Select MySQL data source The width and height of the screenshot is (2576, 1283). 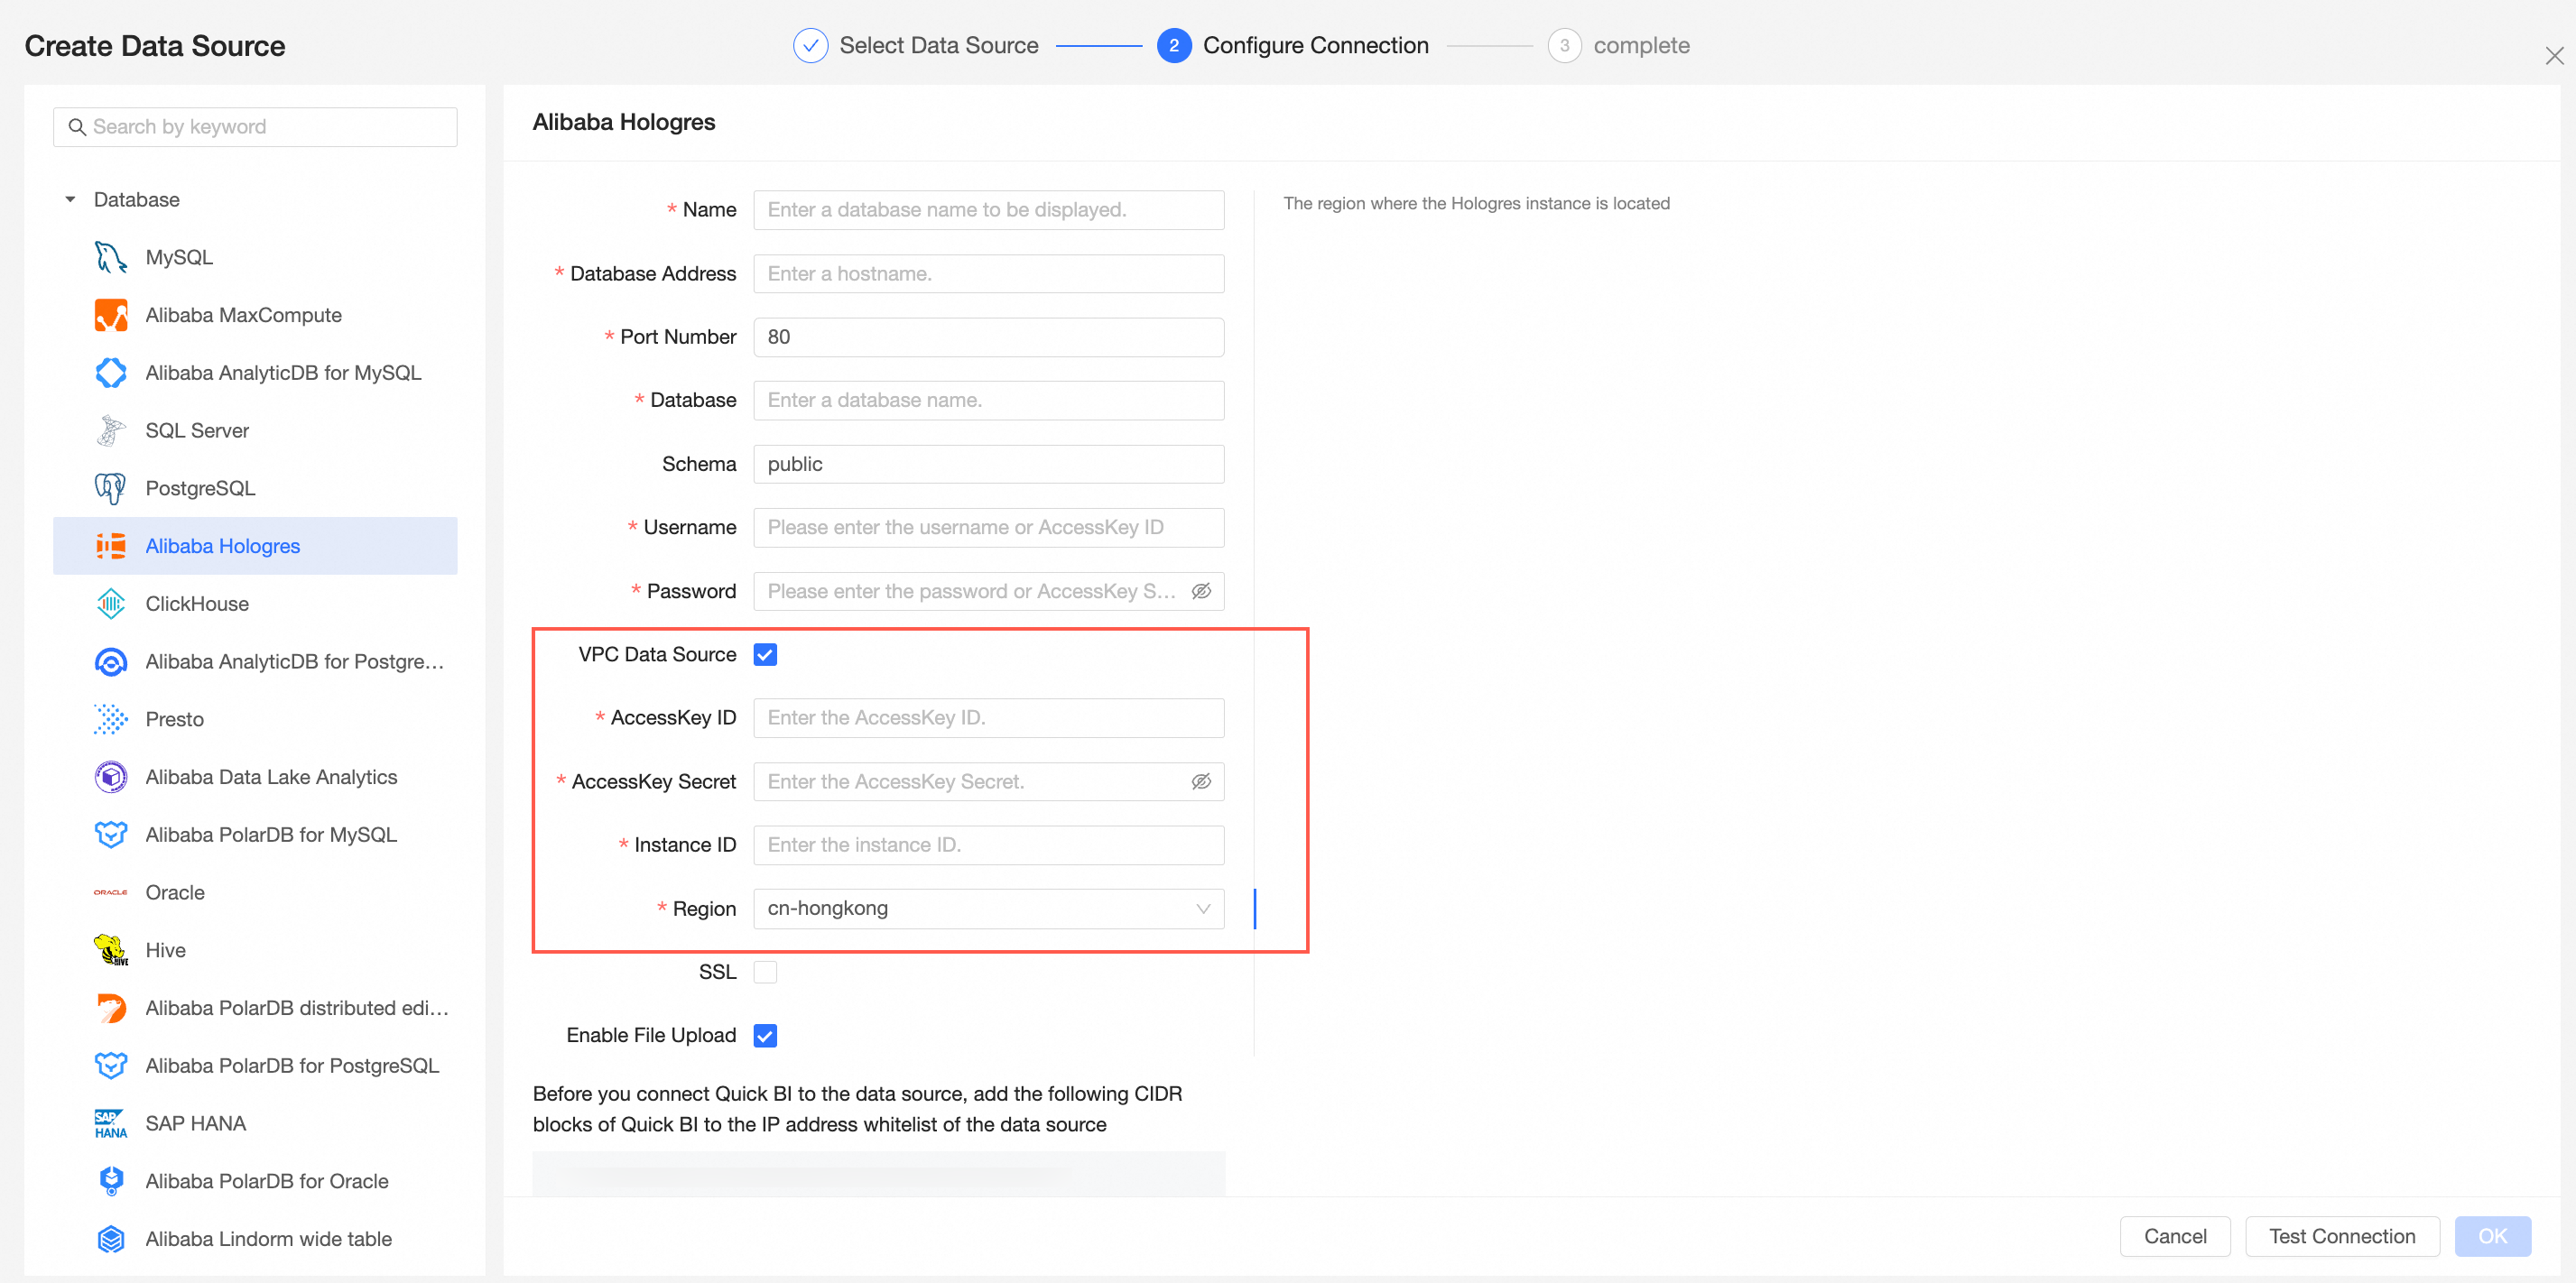point(255,257)
